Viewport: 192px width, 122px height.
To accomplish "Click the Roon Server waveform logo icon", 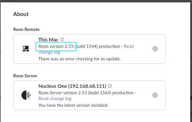I will tap(26, 95).
